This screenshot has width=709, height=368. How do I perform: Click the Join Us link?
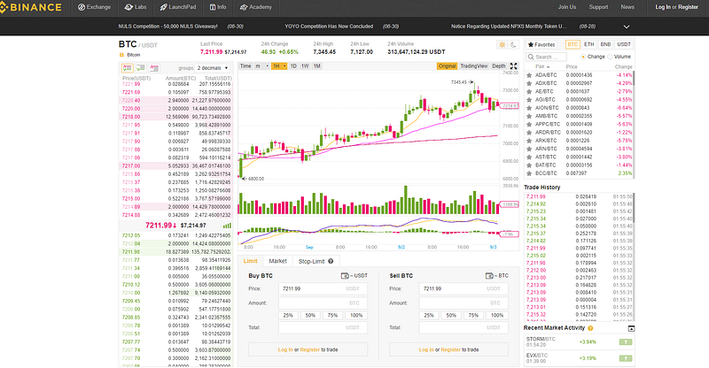pyautogui.click(x=567, y=7)
